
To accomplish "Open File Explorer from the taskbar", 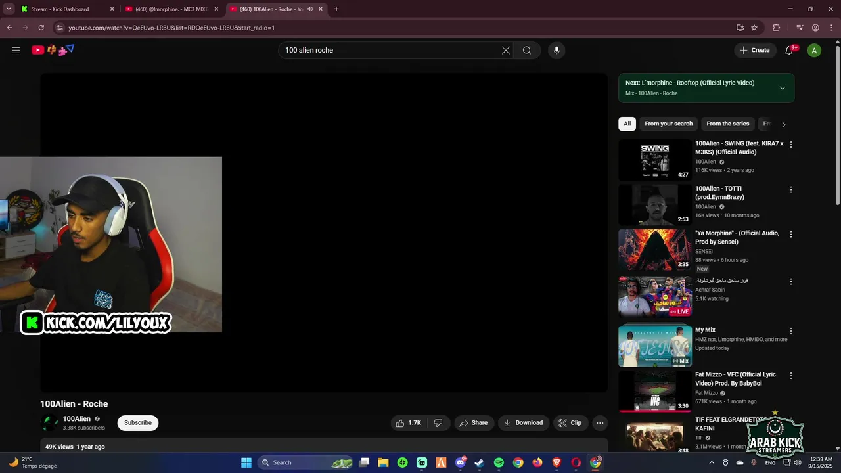I will 383,462.
